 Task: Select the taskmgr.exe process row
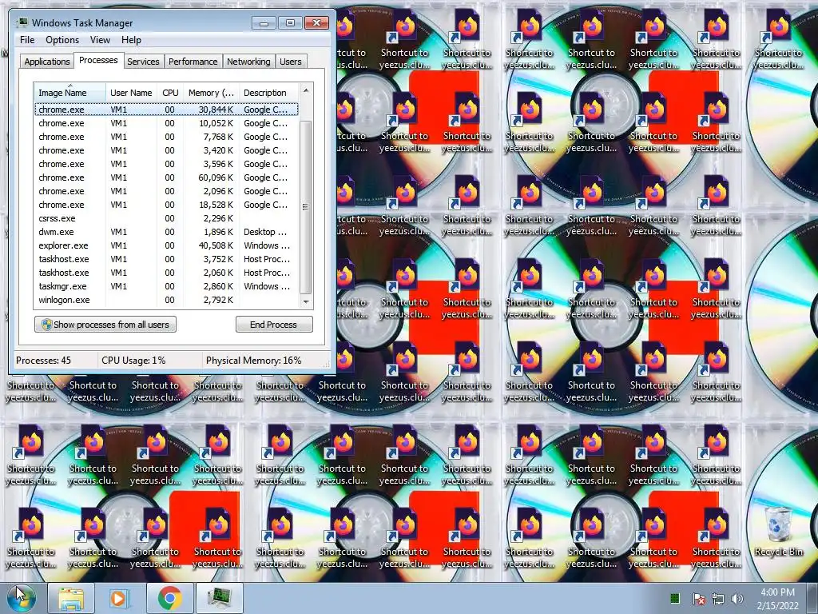click(166, 286)
